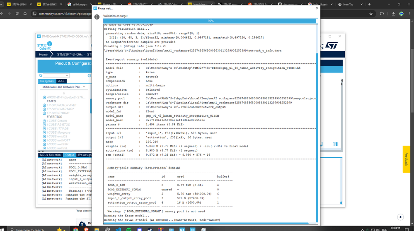Click the yellow Feedback side button
The image size is (414, 231).
tap(406, 159)
